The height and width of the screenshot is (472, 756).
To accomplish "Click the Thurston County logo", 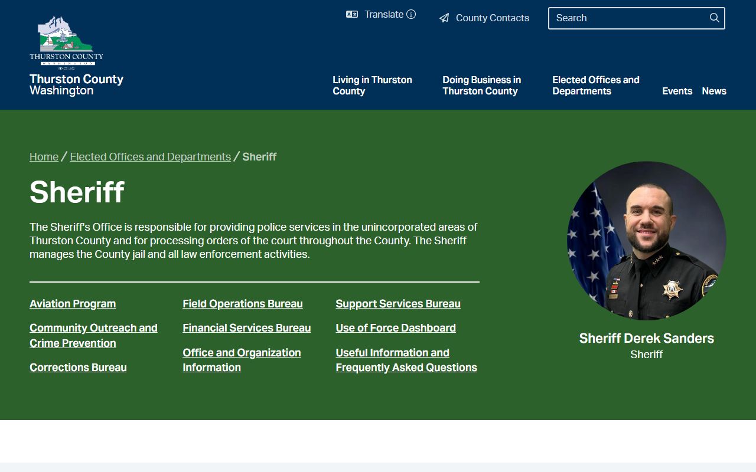I will [66, 42].
